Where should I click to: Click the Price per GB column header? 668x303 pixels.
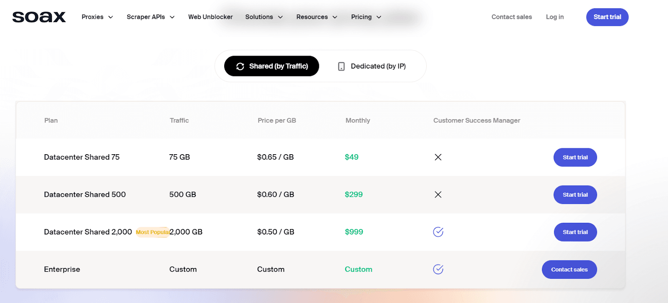(277, 120)
